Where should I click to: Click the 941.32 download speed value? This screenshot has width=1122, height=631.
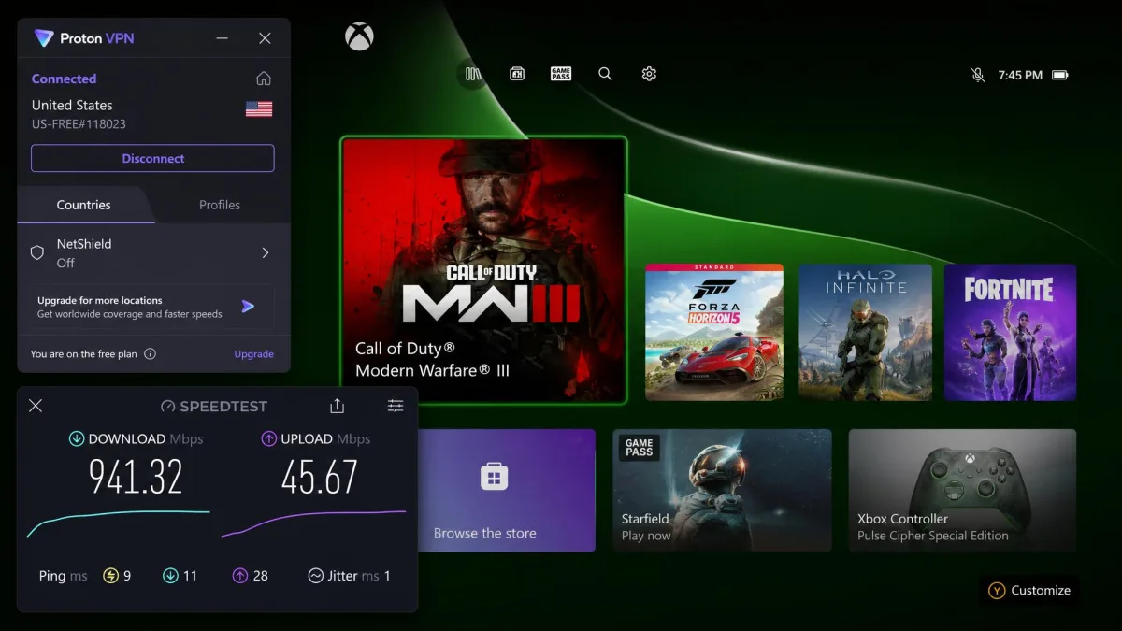point(136,478)
